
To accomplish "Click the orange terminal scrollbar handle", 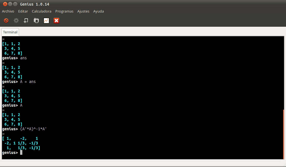I will (x=283, y=134).
